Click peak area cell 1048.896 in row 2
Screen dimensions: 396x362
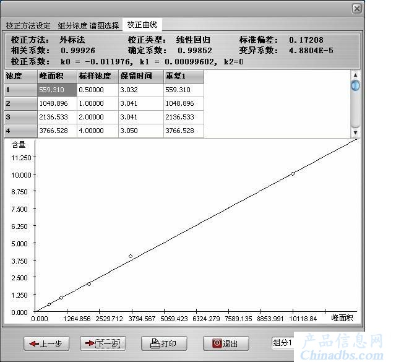click(57, 103)
